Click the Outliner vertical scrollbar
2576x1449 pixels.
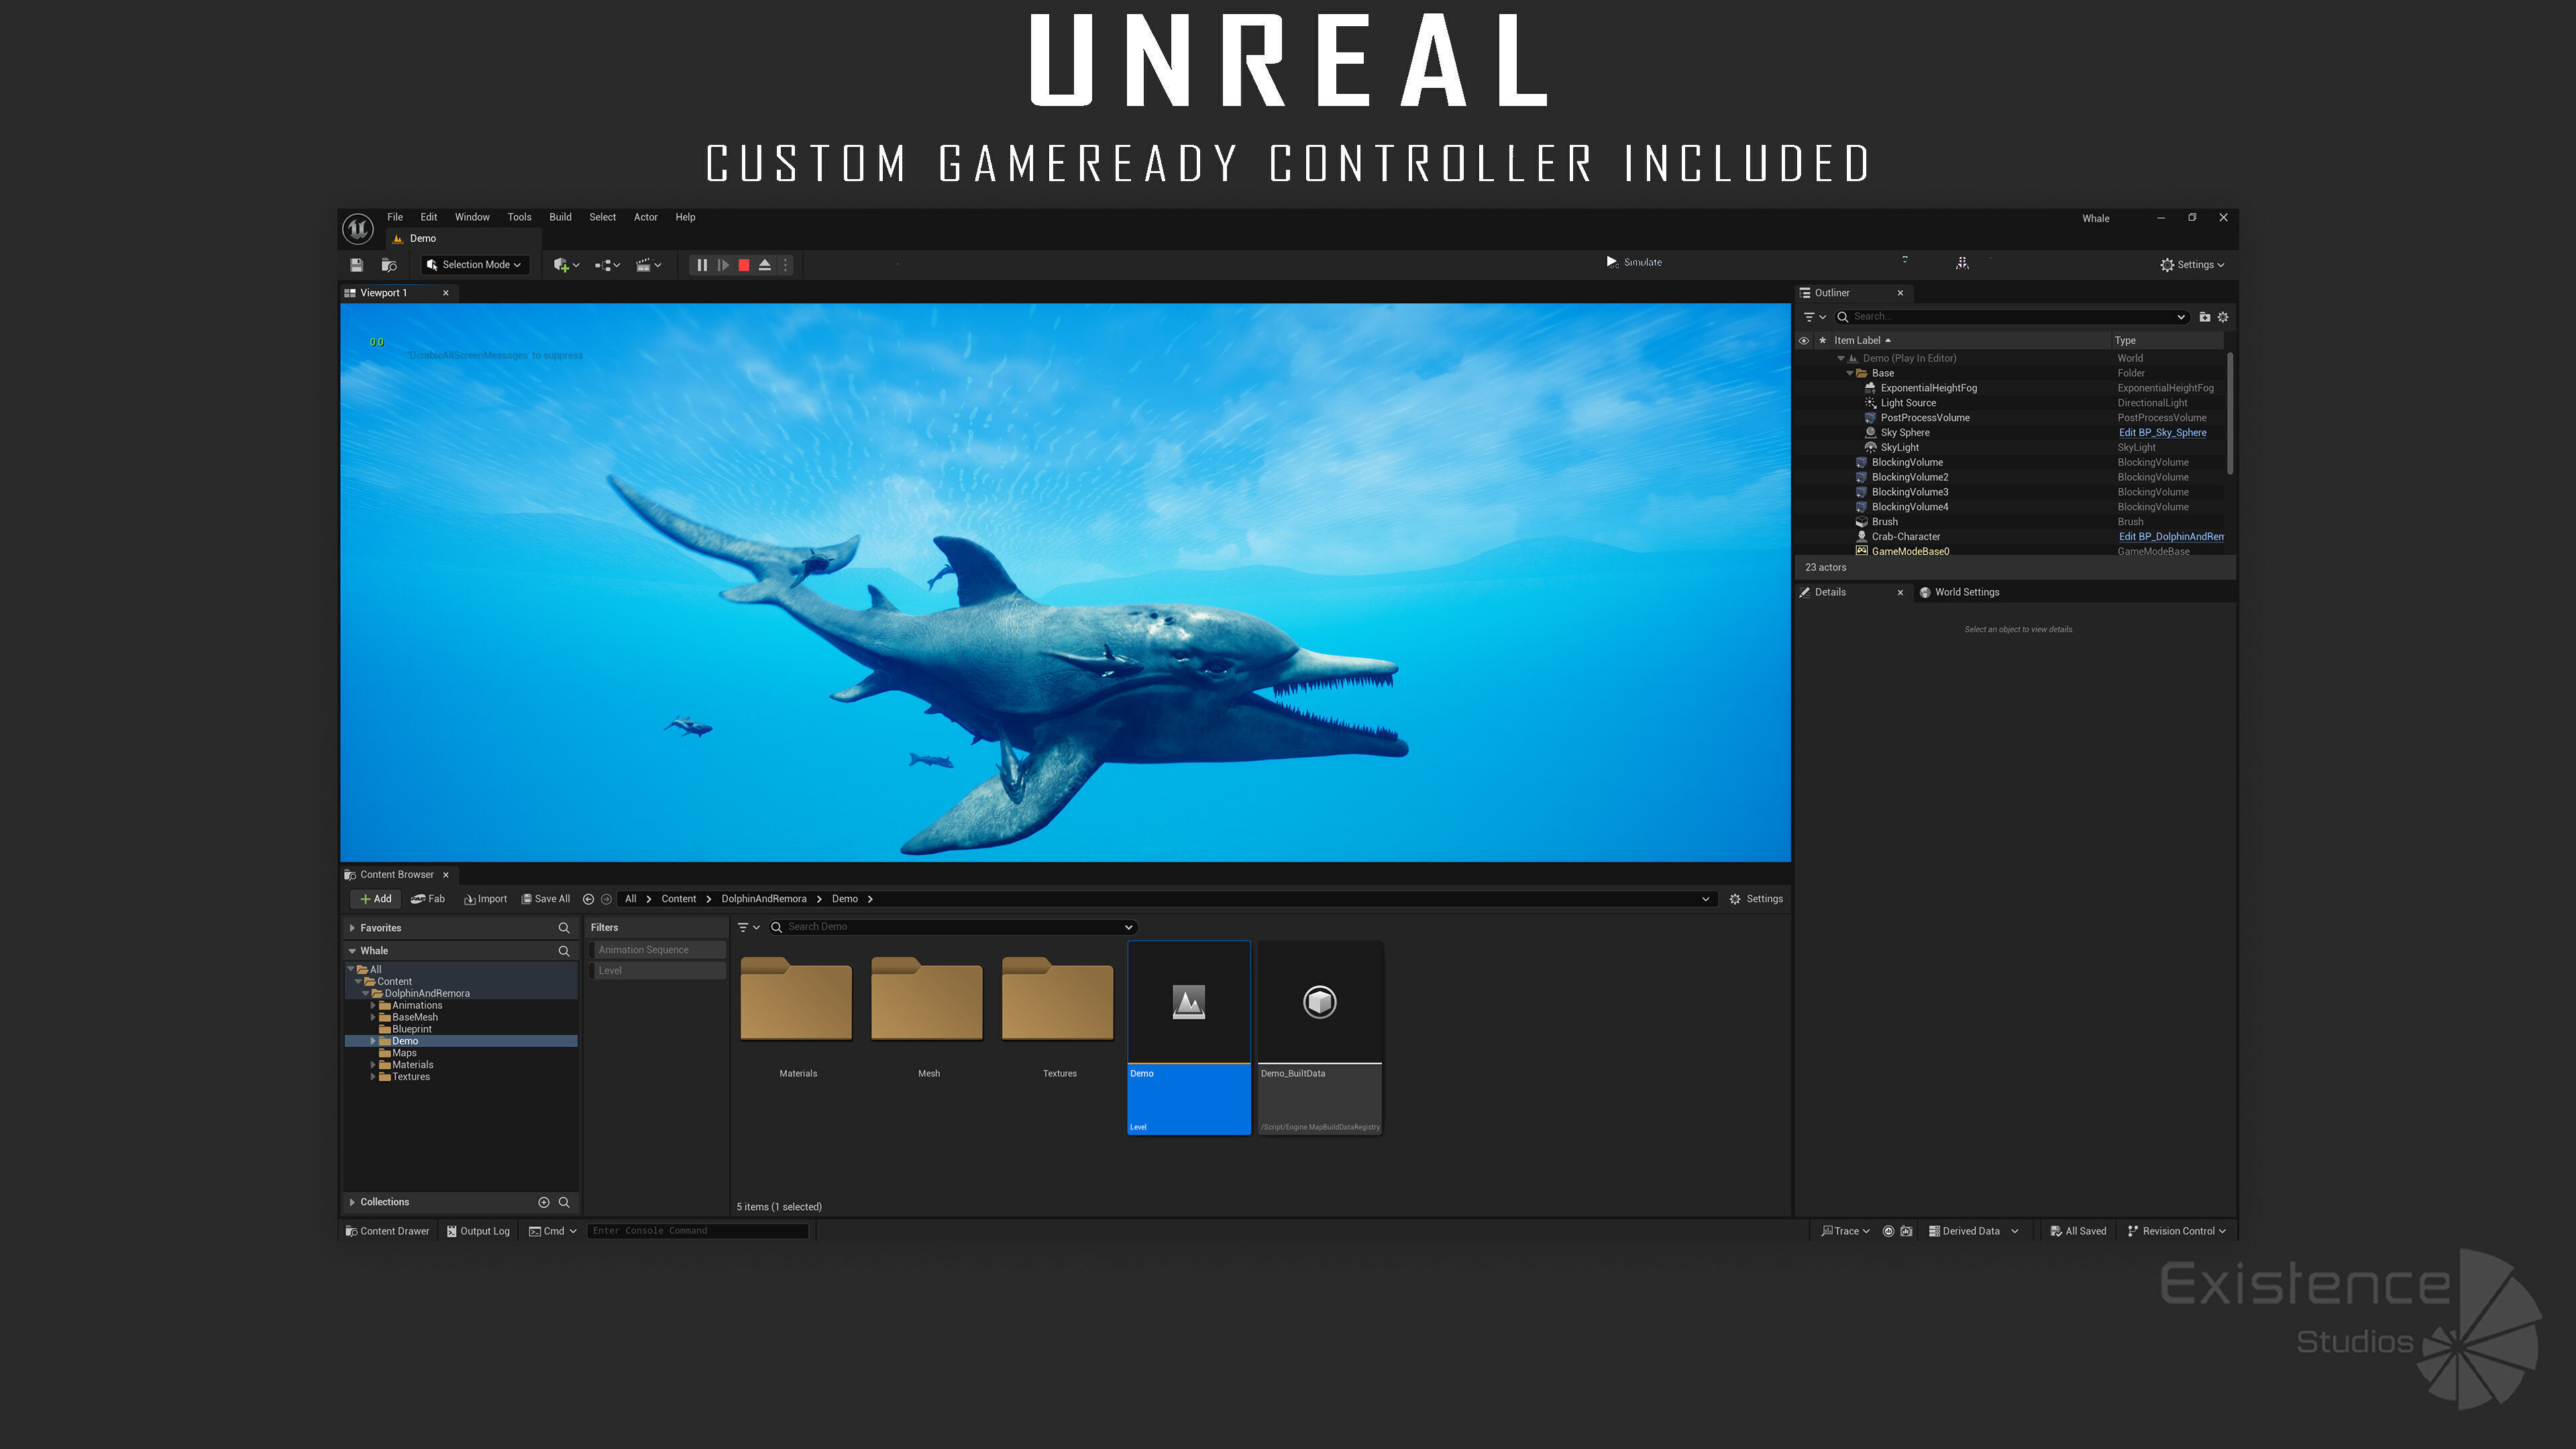click(x=2230, y=412)
